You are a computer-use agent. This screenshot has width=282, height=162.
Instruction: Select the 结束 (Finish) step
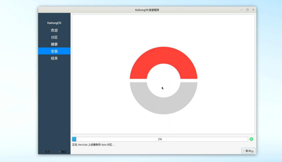coord(54,58)
